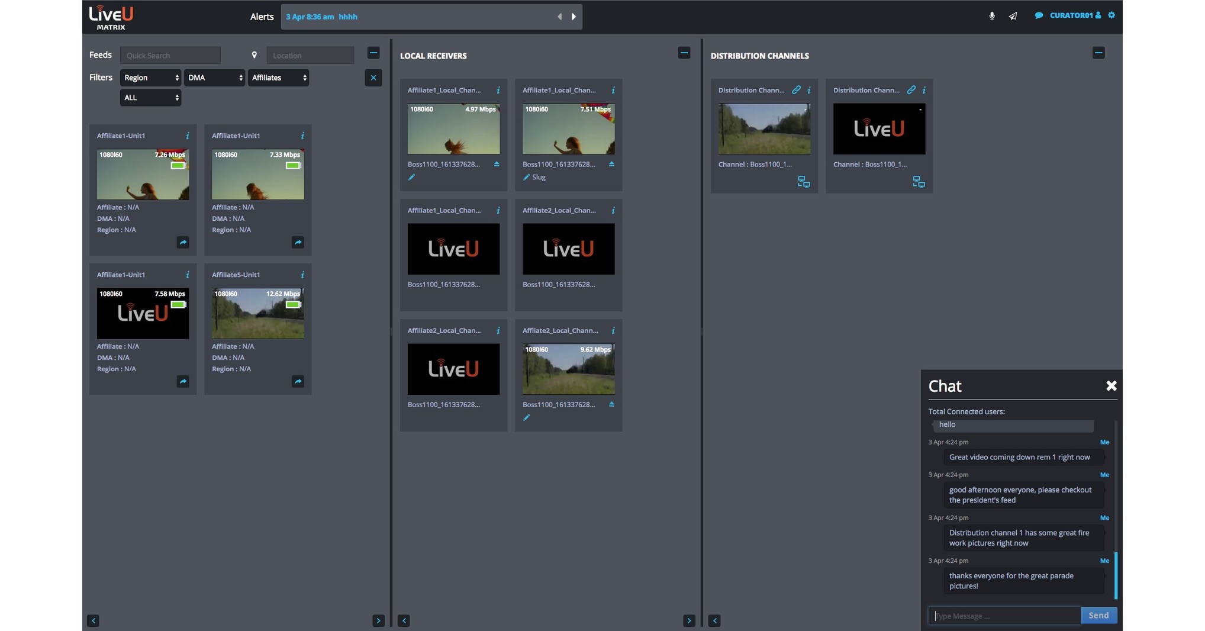Open the chat bubble icon next to CURATOR01
1205x631 pixels.
click(x=1038, y=15)
